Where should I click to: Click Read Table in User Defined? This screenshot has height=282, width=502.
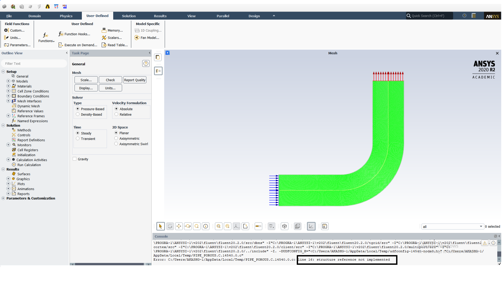[115, 45]
